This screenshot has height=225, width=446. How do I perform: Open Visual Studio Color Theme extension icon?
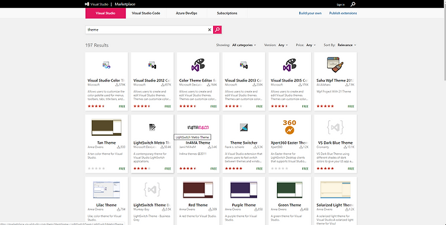pyautogui.click(x=107, y=66)
